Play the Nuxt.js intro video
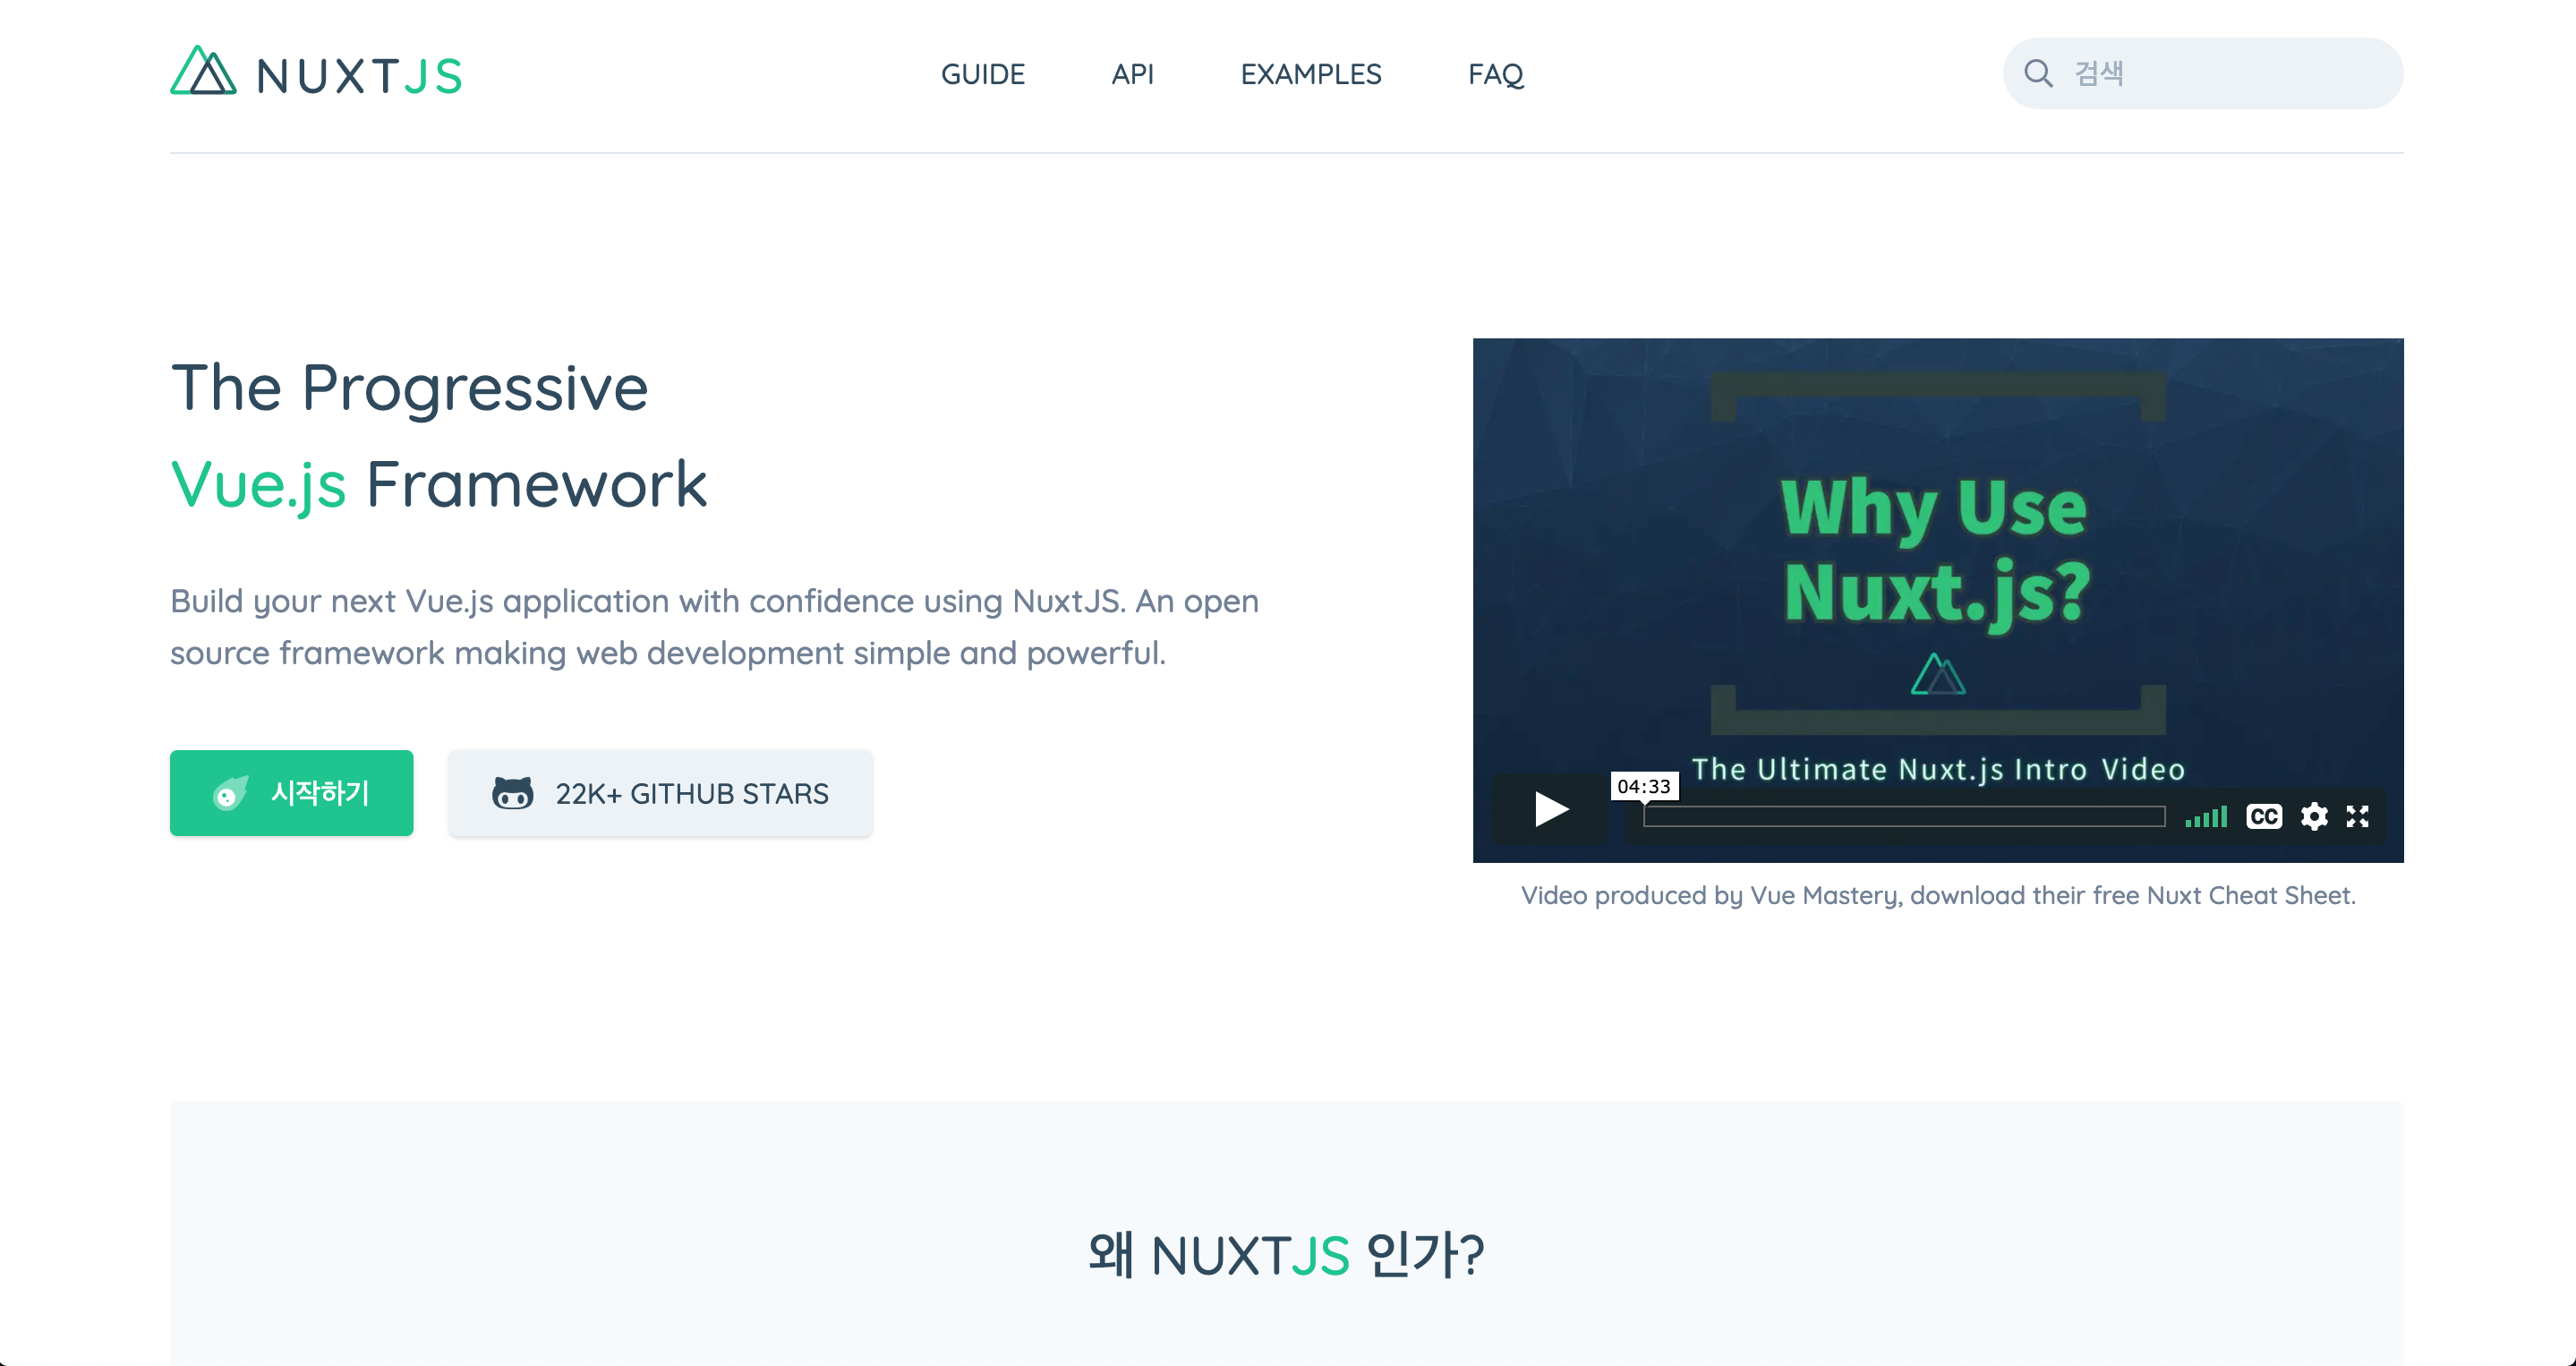Screen dimensions: 2576x1366 [x=1550, y=809]
